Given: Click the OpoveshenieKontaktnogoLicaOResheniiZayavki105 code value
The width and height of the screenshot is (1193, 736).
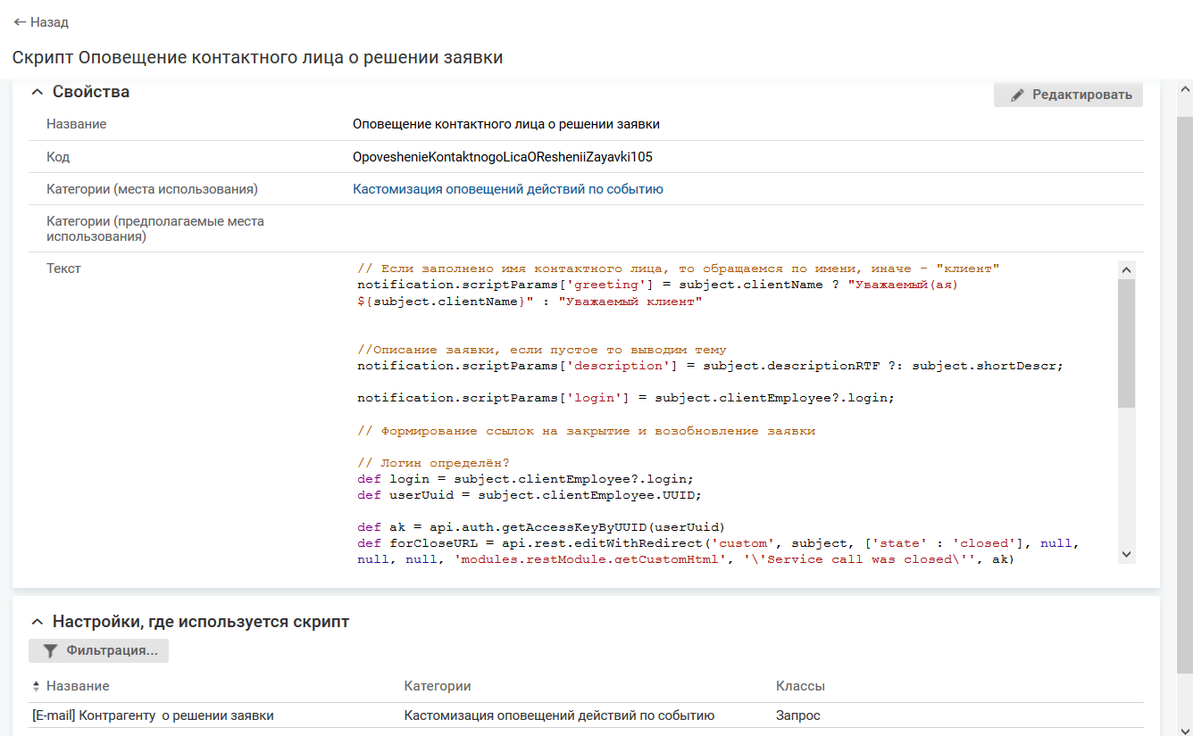Looking at the screenshot, I should click(502, 157).
